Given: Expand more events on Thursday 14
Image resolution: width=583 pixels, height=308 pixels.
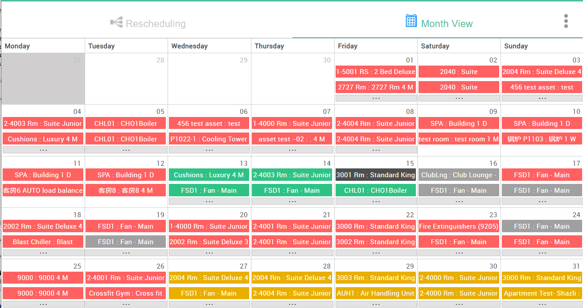Looking at the screenshot, I should [293, 201].
